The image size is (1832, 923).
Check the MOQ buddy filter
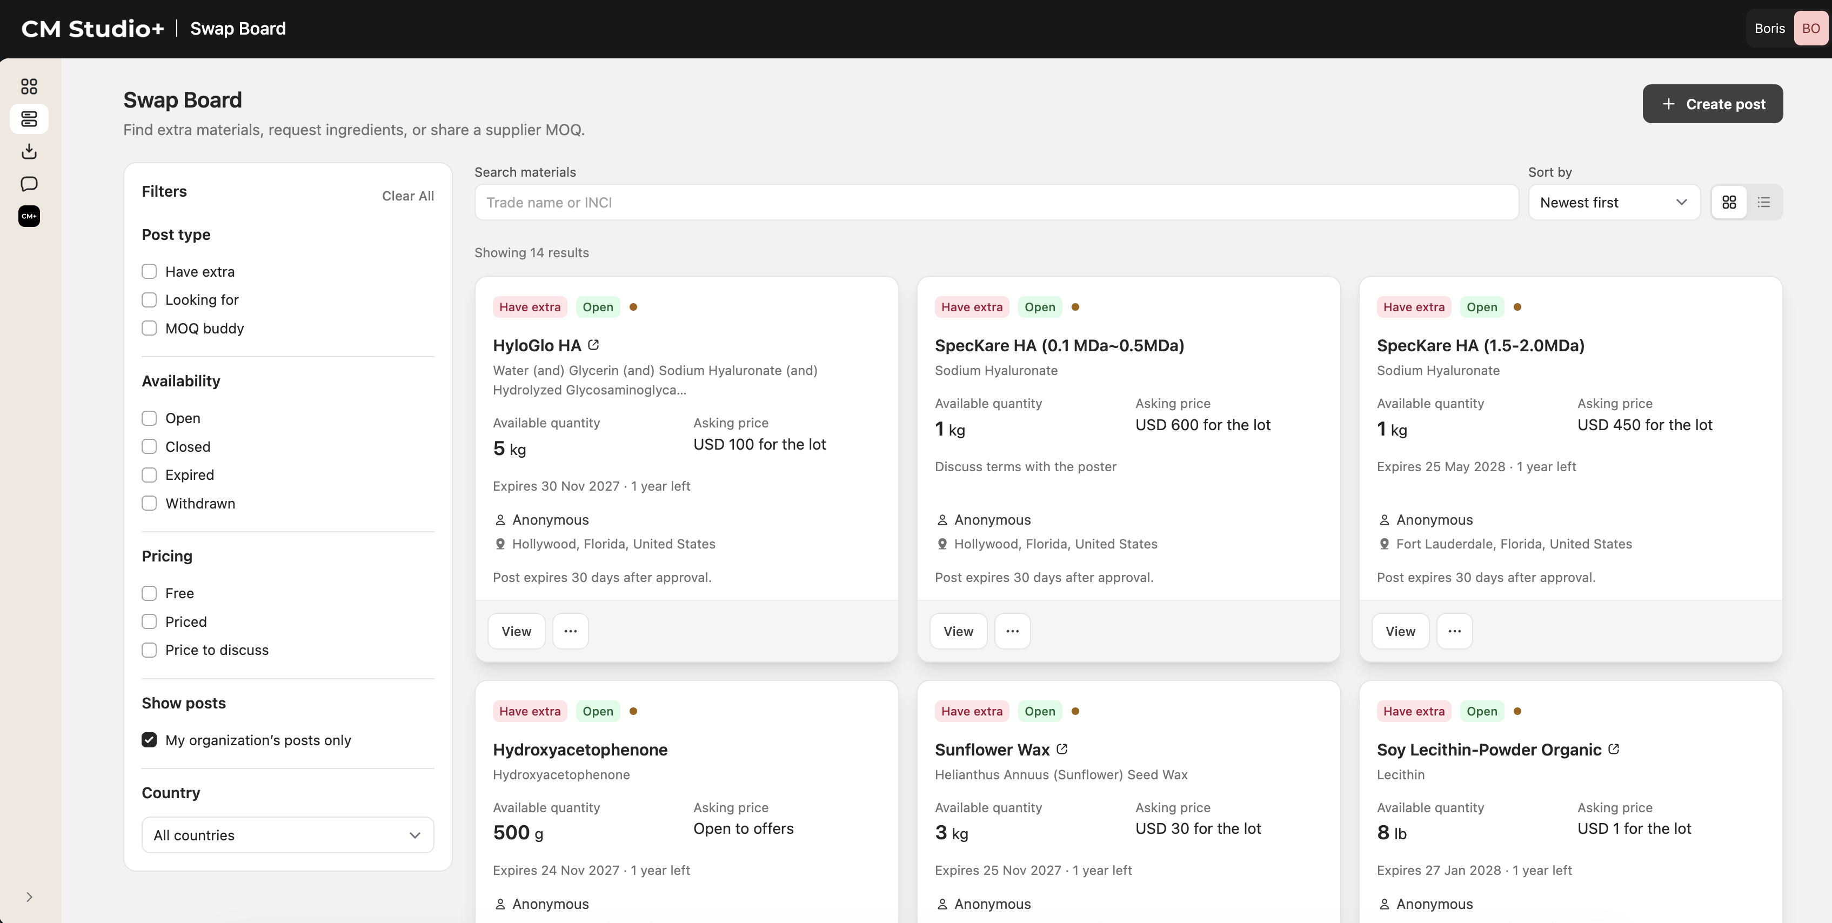149,329
